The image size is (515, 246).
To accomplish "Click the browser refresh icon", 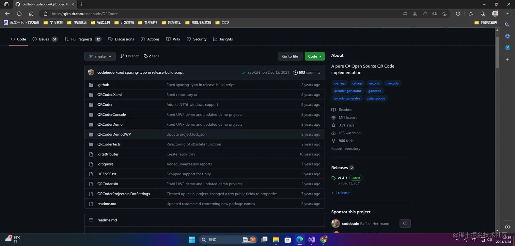I will [19, 14].
